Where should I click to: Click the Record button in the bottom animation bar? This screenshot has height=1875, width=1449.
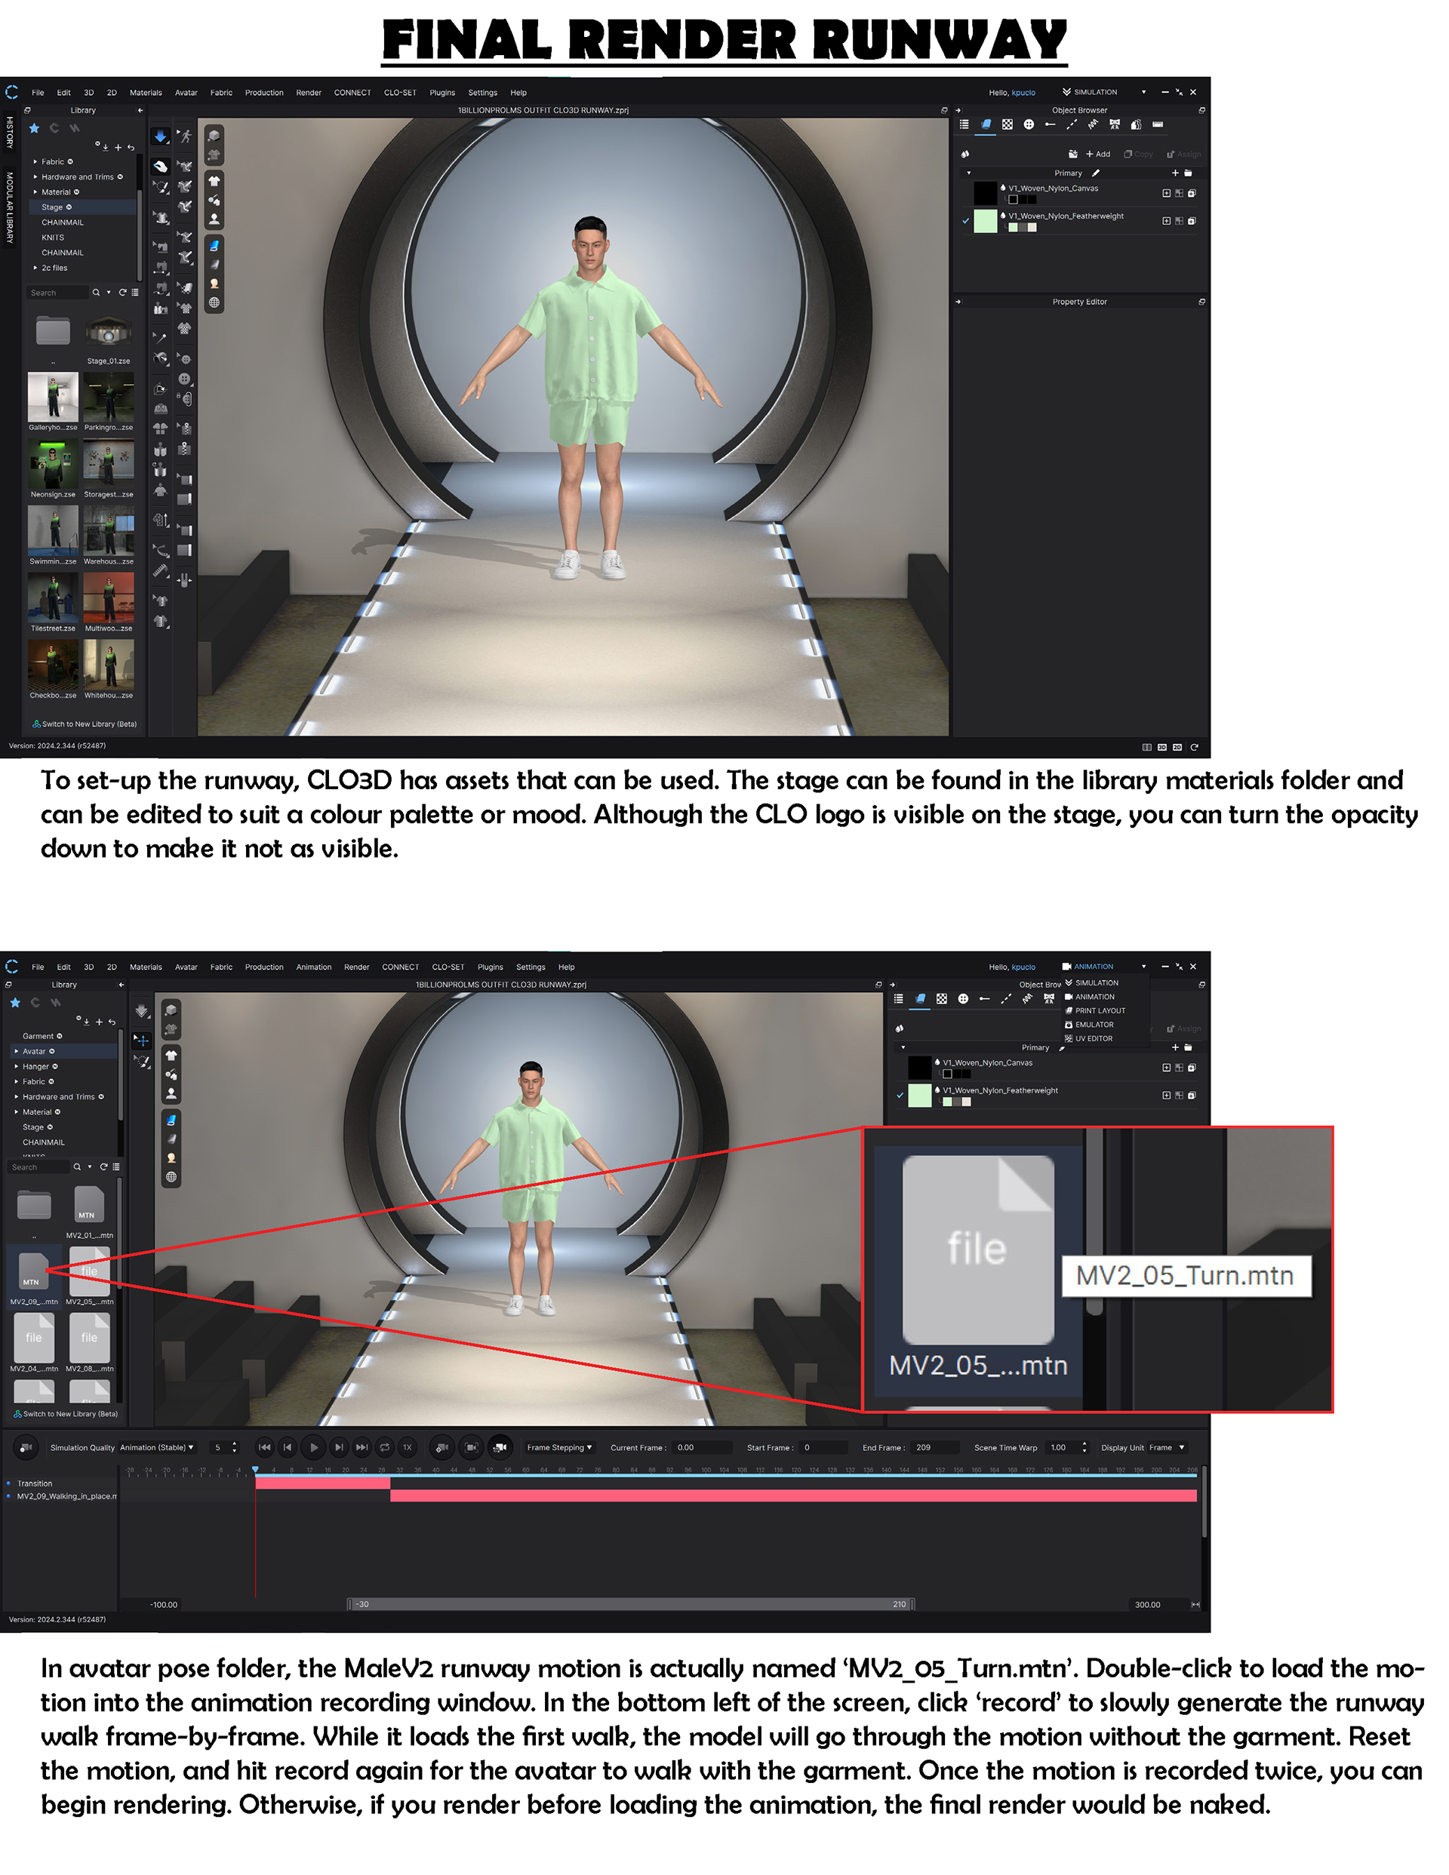click(26, 1447)
